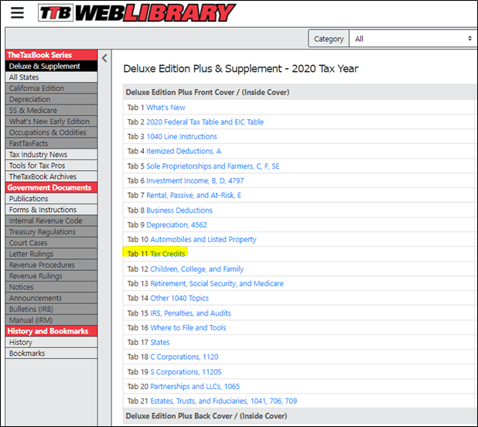
Task: Open What's New link
Action: pyautogui.click(x=166, y=108)
